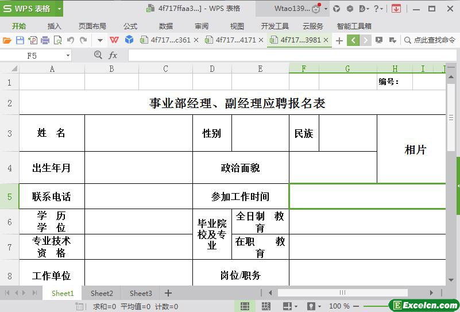Switch to the Sheet2 tab
The image size is (460, 312).
coord(102,293)
